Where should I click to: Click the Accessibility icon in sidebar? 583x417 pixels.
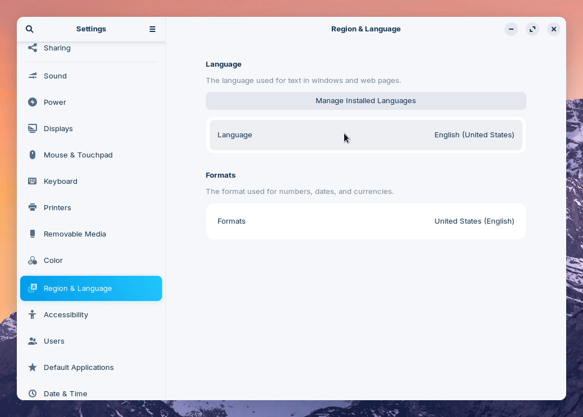click(32, 314)
